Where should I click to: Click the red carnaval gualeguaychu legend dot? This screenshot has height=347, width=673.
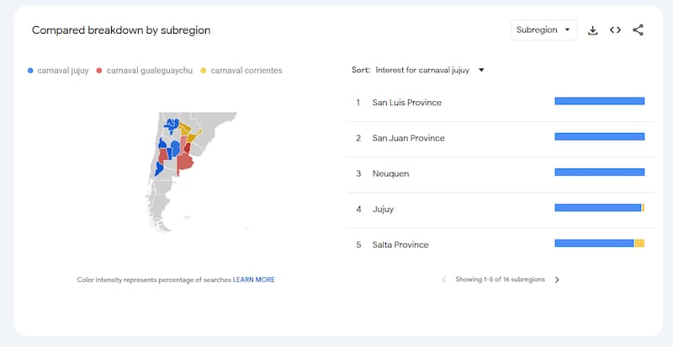[100, 71]
